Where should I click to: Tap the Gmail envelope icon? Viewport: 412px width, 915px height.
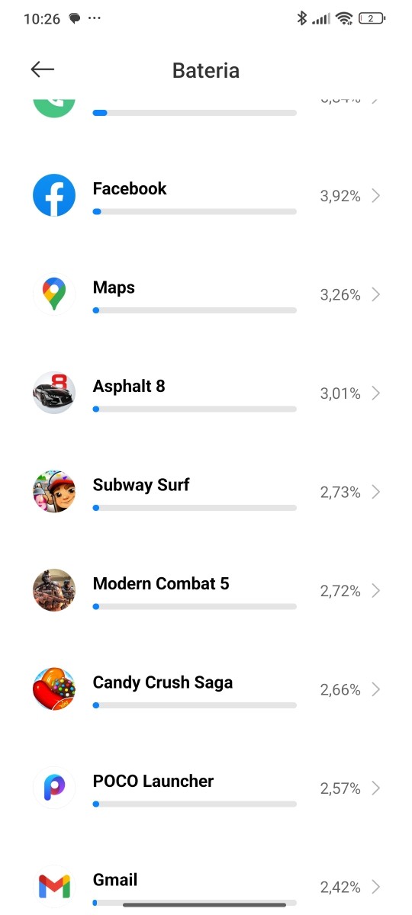point(54,886)
